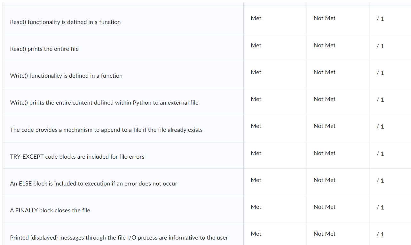Image resolution: width=411 pixels, height=245 pixels.
Task: Choose Met for TRY-EXCEPT code blocks criterion
Action: click(x=256, y=153)
